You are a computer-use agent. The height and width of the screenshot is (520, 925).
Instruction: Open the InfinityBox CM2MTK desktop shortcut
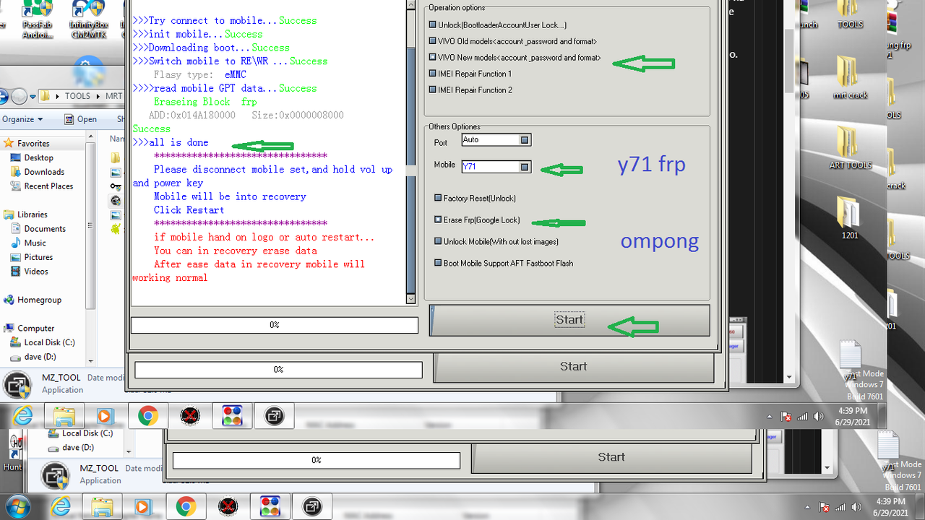click(x=88, y=19)
